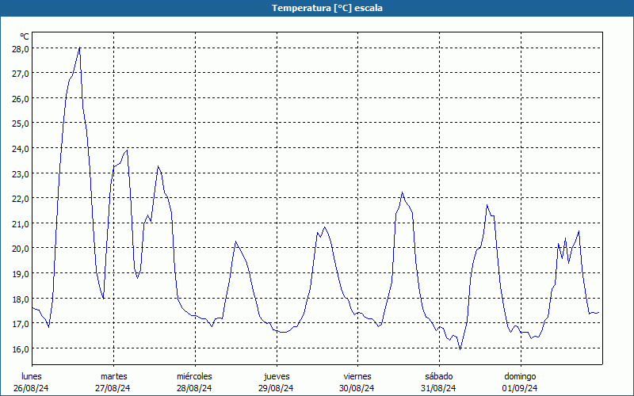Click the °C unit label
634x396 pixels.
click(x=25, y=36)
